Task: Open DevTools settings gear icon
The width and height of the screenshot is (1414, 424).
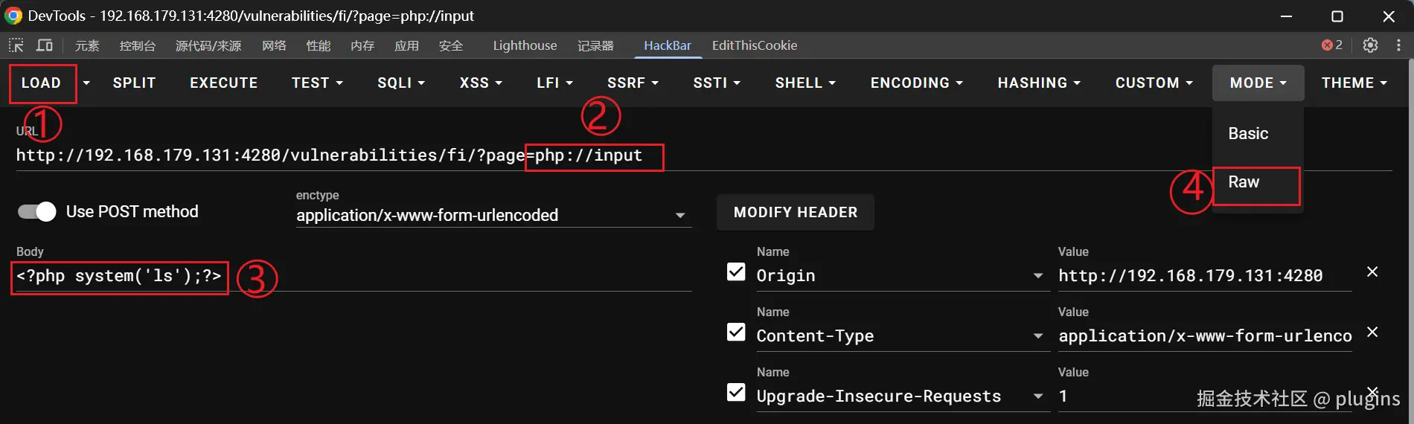Action: point(1370,45)
